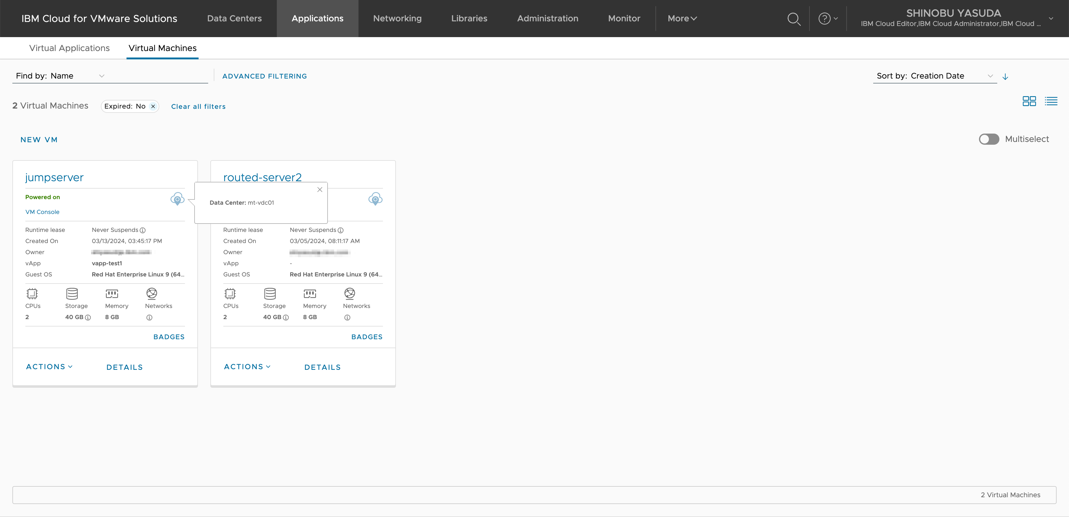Image resolution: width=1069 pixels, height=517 pixels.
Task: Click jumpserver data center cloud icon
Action: coord(177,199)
